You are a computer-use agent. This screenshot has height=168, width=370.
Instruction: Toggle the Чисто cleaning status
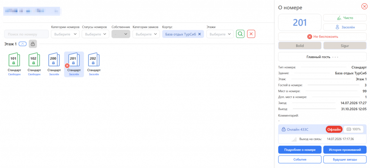click(x=345, y=18)
